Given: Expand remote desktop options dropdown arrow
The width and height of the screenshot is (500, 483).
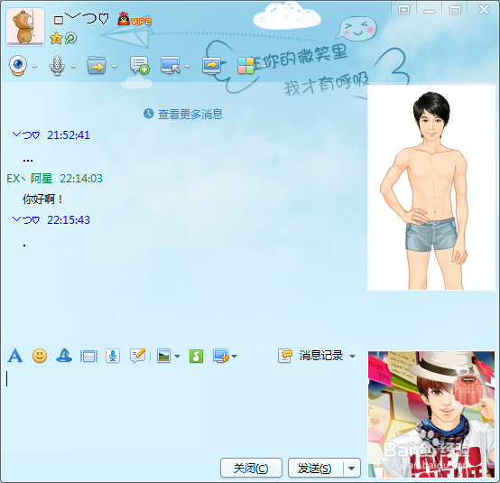Looking at the screenshot, I should click(188, 67).
